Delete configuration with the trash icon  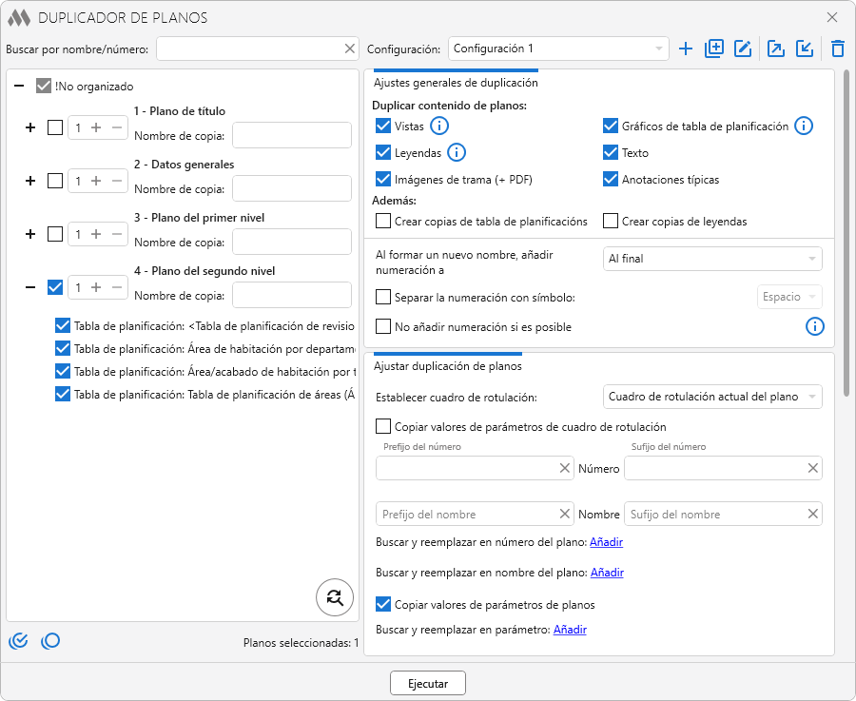click(x=837, y=49)
